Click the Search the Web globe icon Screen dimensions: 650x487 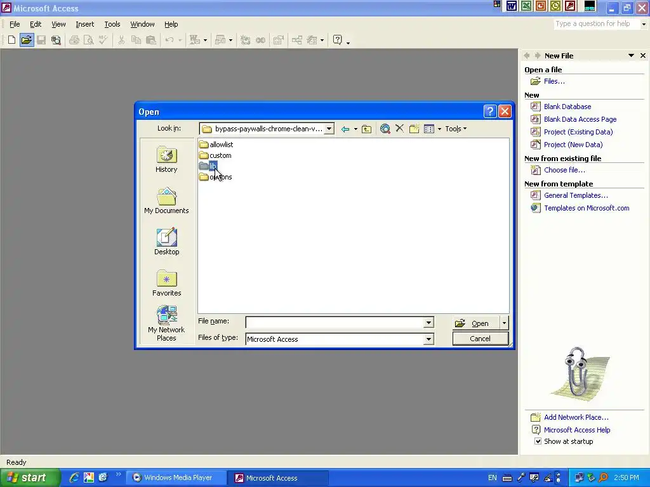pos(385,129)
